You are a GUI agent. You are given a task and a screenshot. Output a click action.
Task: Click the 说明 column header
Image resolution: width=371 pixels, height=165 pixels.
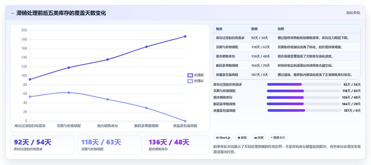tap(281, 29)
